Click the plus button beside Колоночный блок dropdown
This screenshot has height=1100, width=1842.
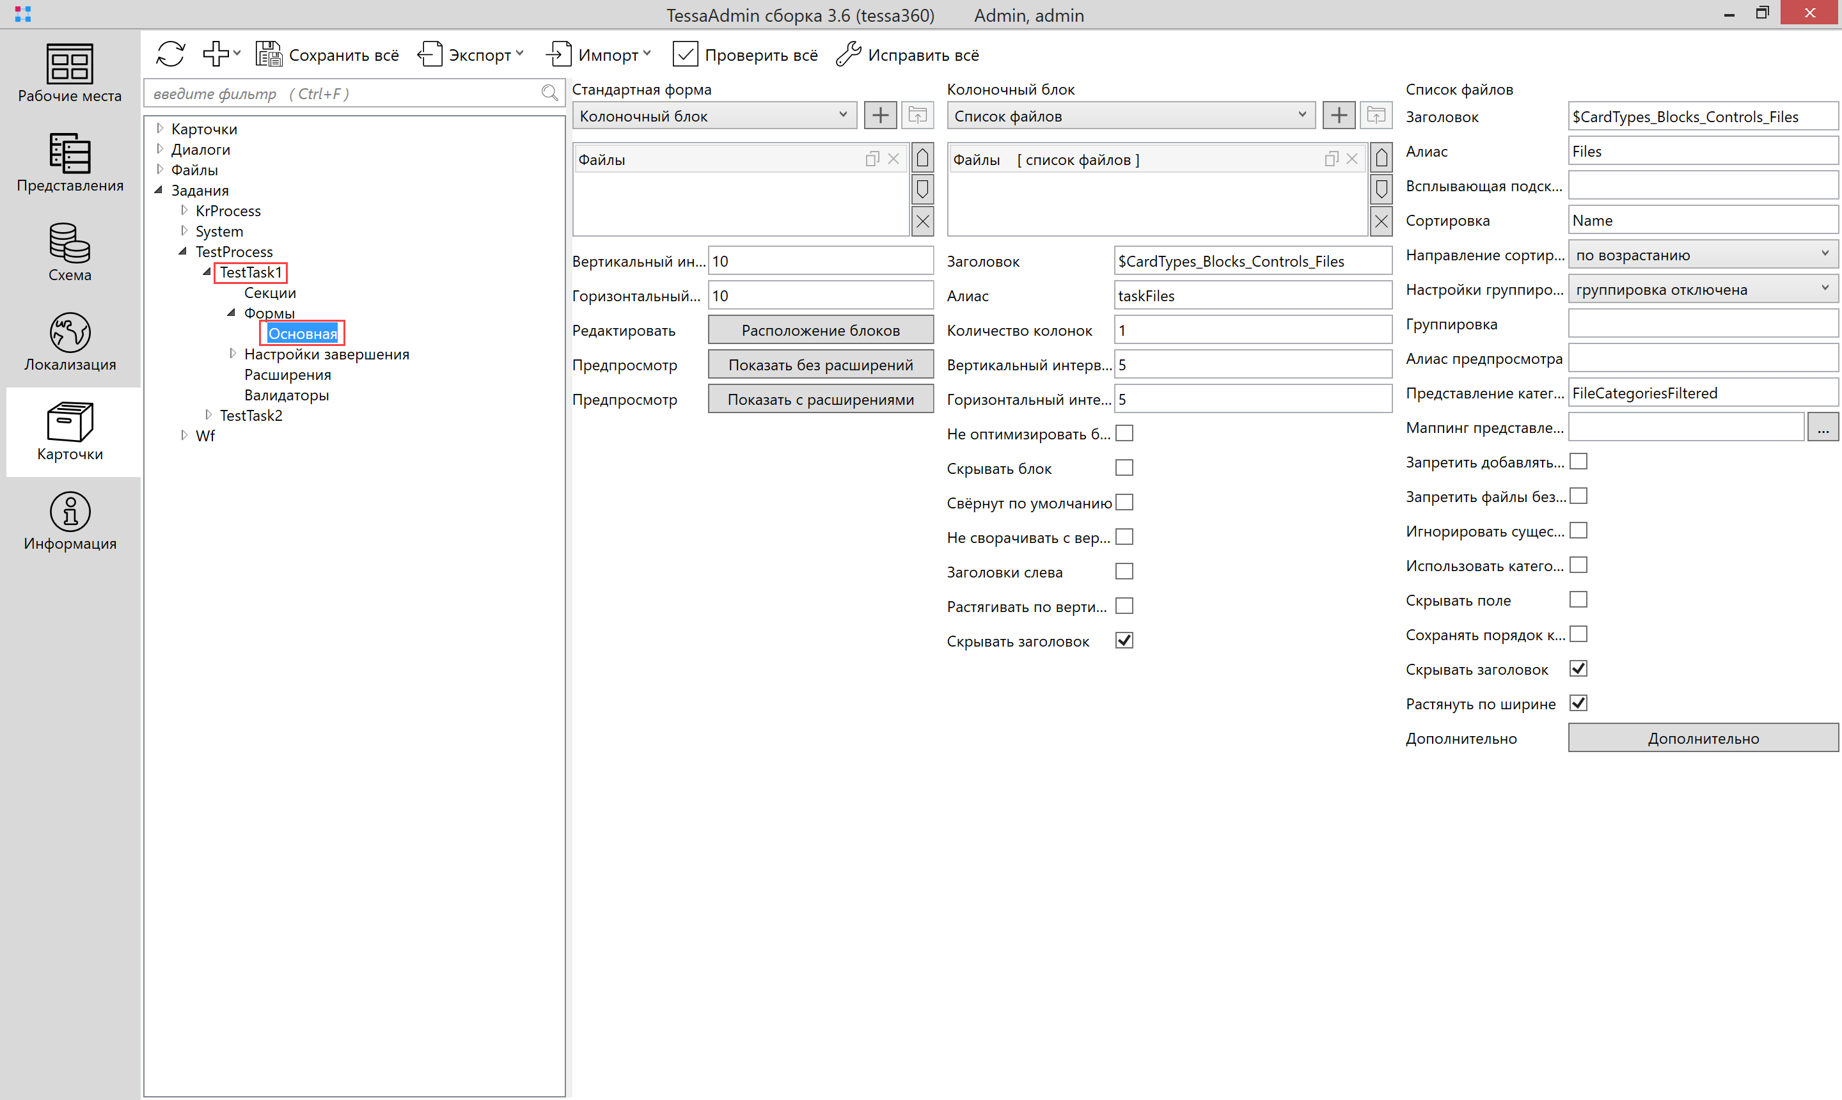click(x=880, y=116)
